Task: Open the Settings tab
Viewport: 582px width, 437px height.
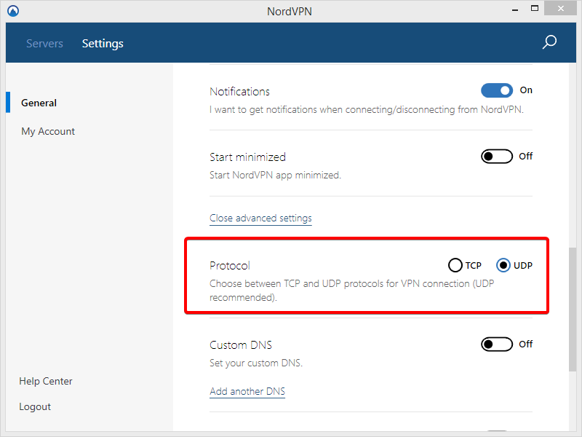Action: (103, 44)
